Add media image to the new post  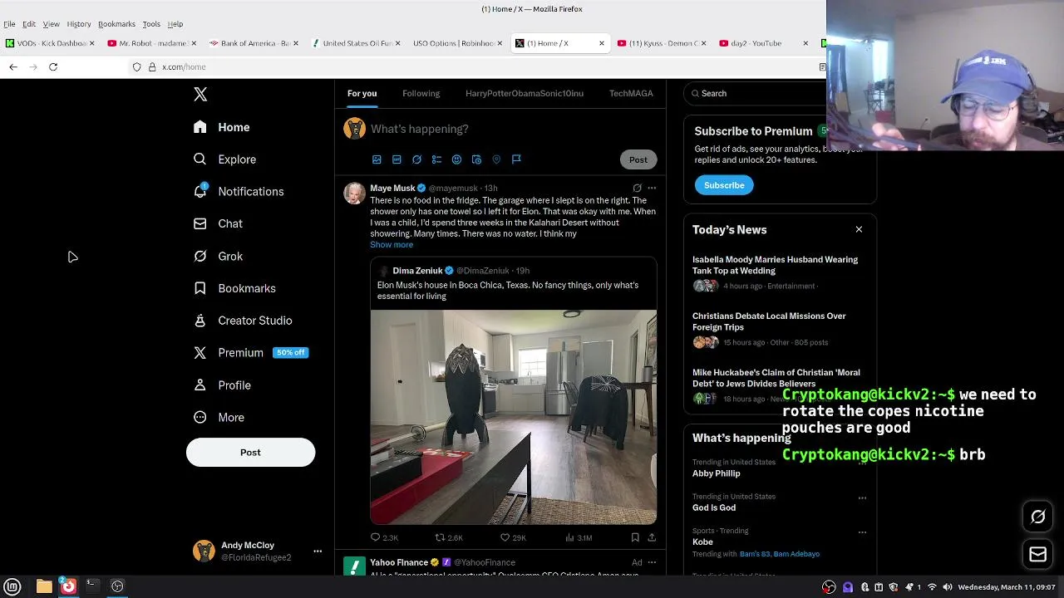point(377,159)
